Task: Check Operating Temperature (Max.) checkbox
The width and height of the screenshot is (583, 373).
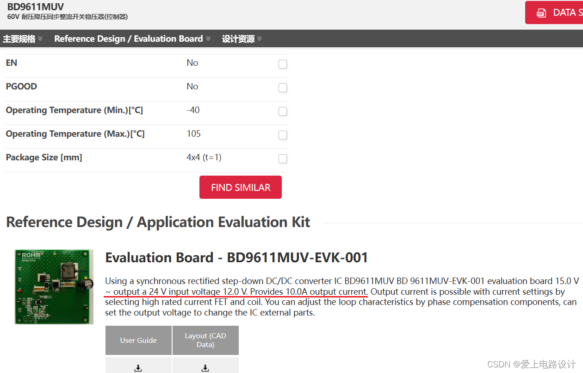Action: click(283, 135)
